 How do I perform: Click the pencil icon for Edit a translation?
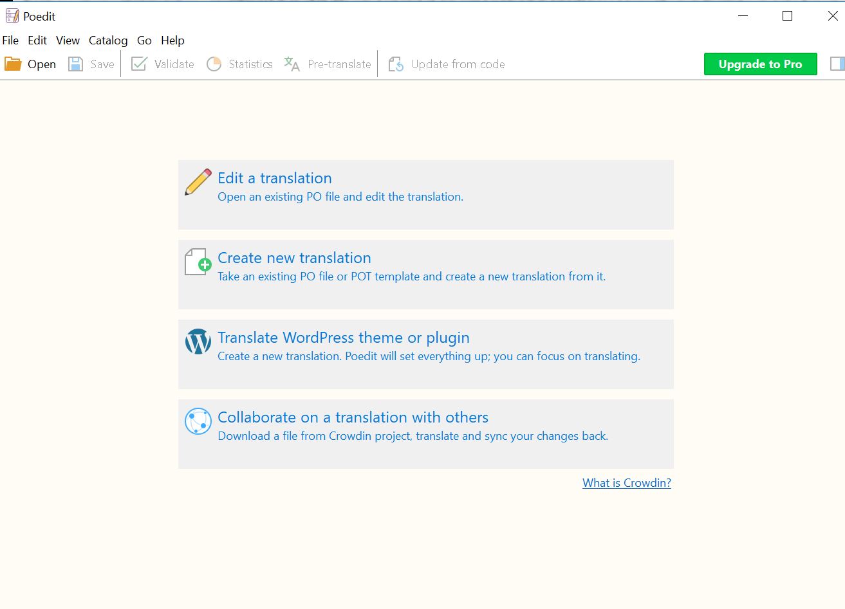point(198,182)
